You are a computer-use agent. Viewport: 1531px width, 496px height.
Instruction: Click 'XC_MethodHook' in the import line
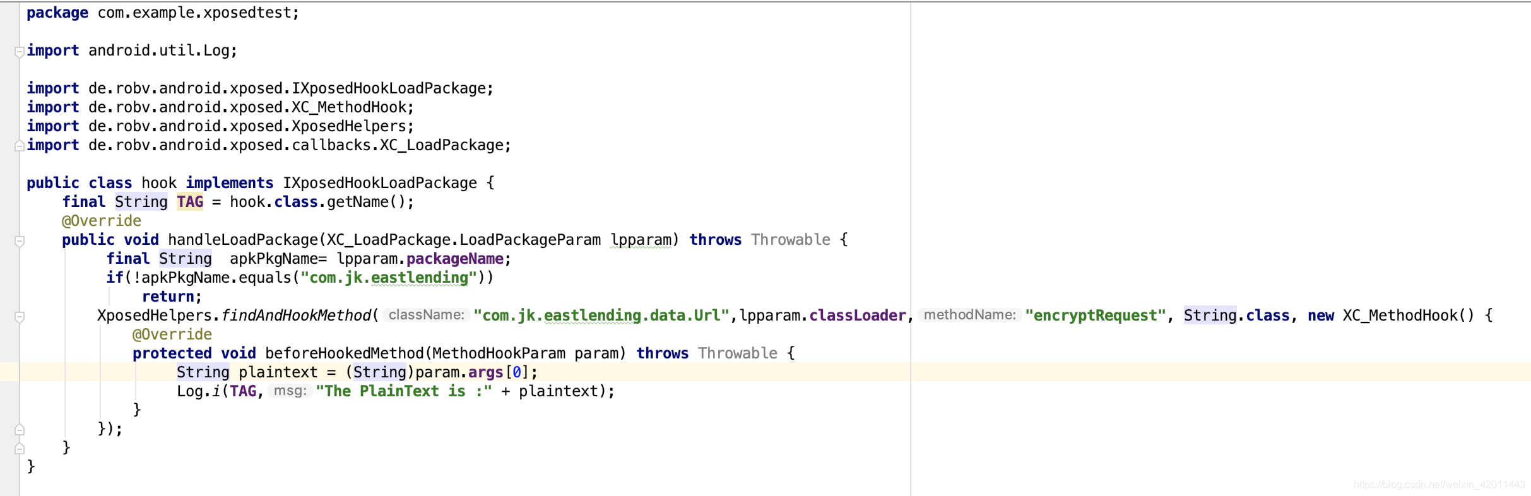(x=349, y=107)
